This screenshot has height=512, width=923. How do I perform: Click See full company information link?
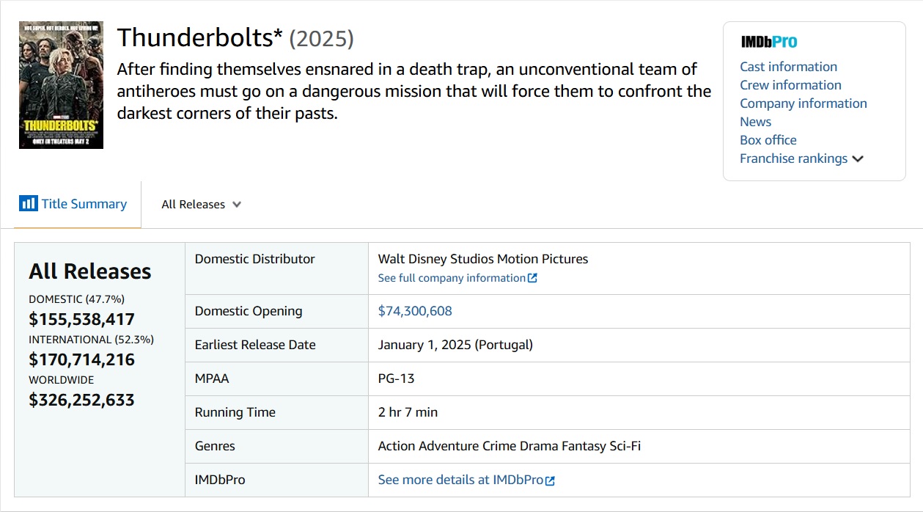coord(452,278)
